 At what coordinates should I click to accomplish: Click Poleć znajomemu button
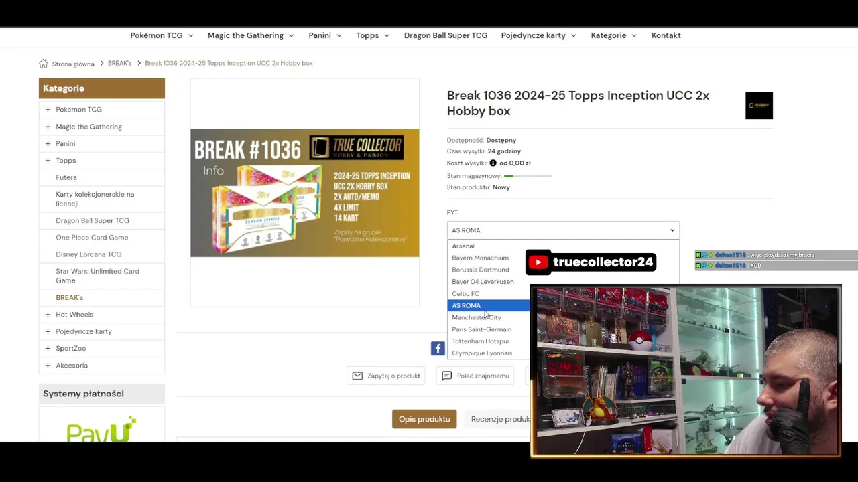point(475,376)
